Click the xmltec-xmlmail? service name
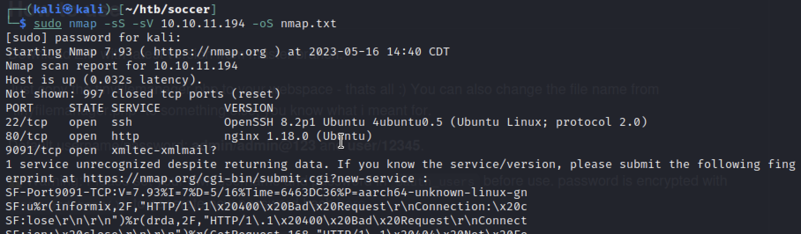The height and width of the screenshot is (234, 801). 164,150
